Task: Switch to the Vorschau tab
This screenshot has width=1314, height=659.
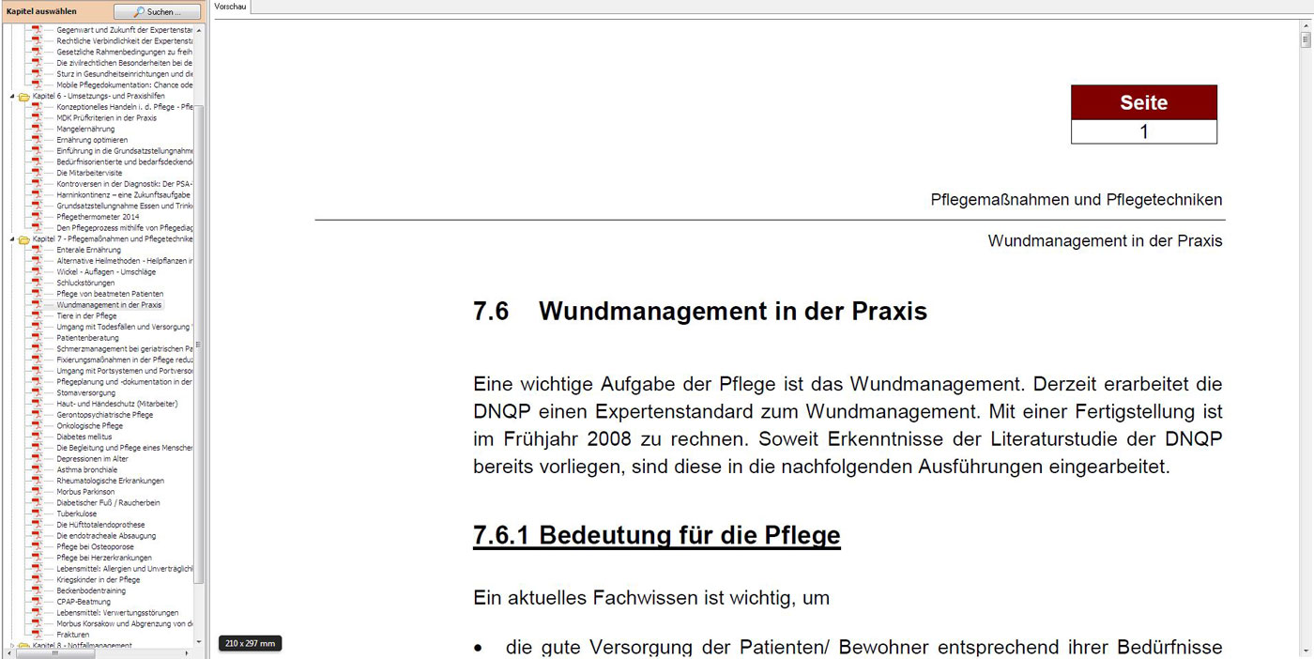Action: [231, 7]
